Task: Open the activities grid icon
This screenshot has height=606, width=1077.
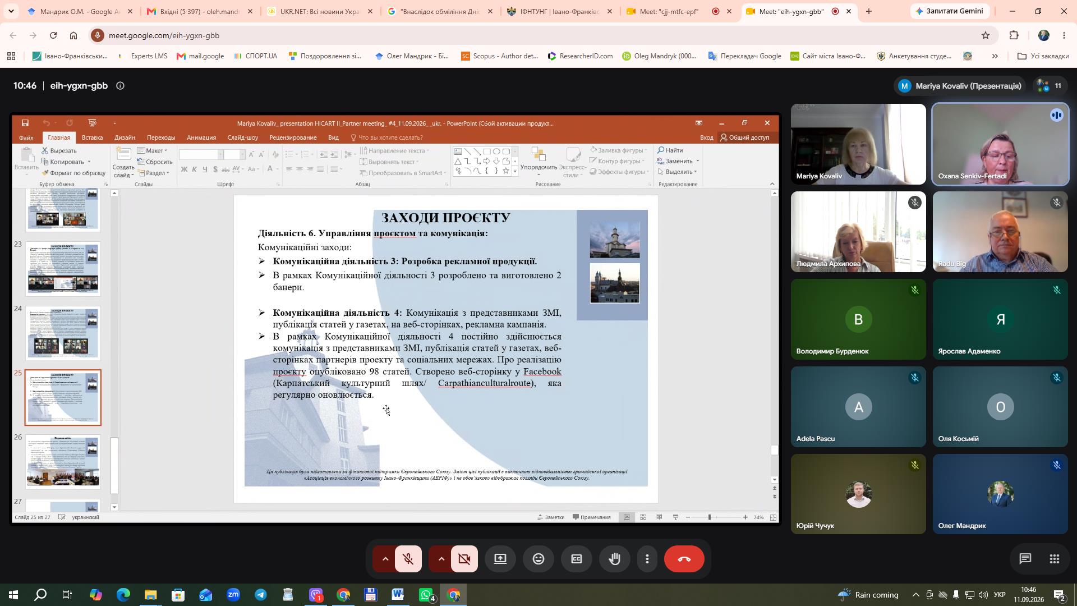Action: [x=1055, y=559]
